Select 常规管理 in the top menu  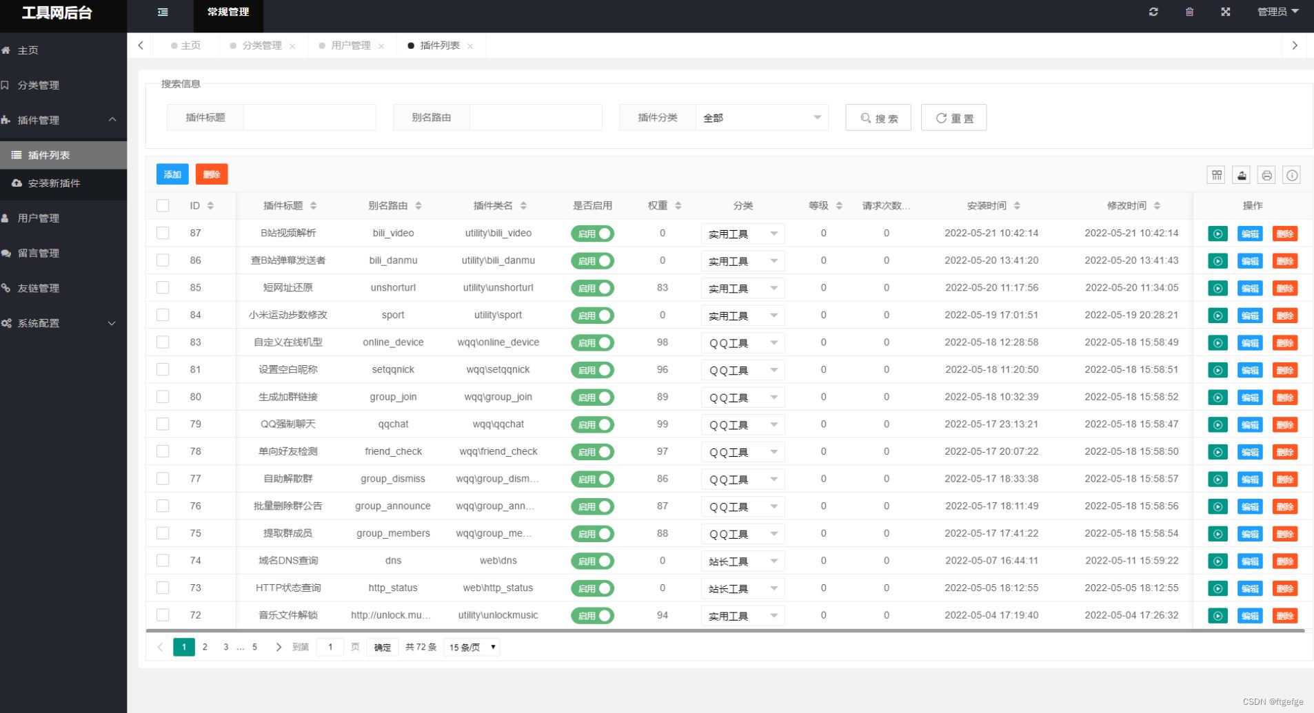[228, 12]
